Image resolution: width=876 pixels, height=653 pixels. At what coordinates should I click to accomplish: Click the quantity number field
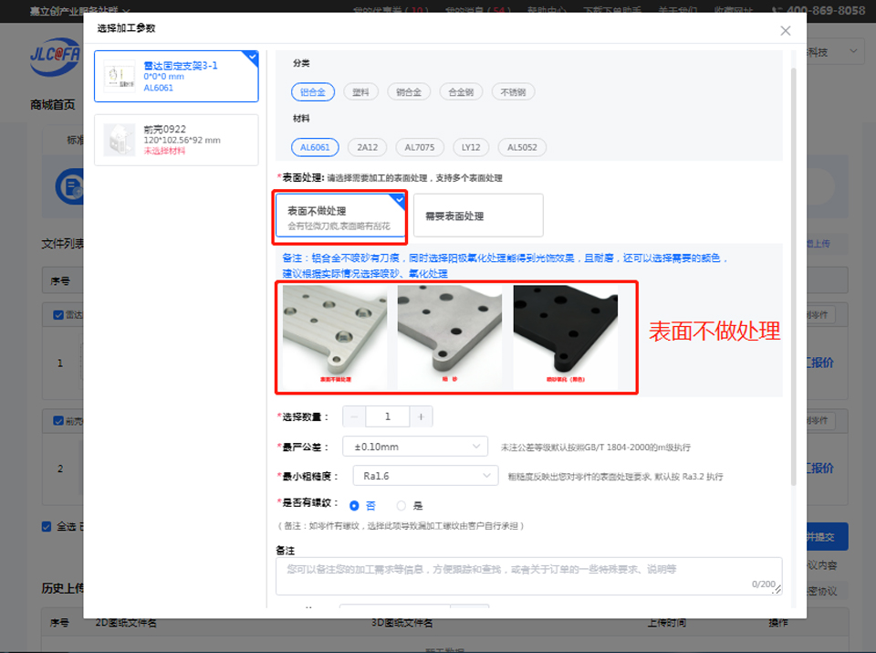click(388, 416)
